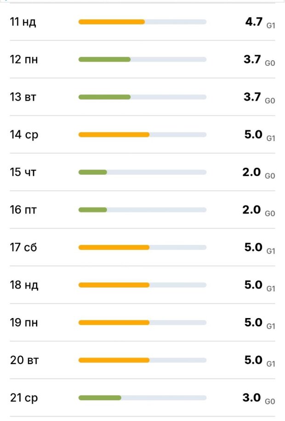Click the green bar for 12 пн
The width and height of the screenshot is (285, 421).
(x=104, y=59)
